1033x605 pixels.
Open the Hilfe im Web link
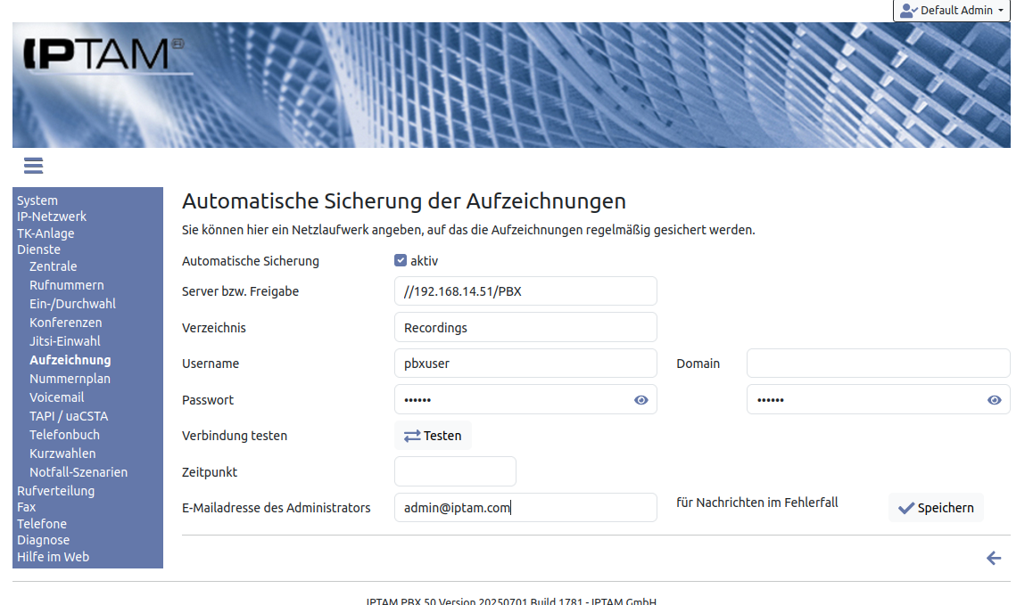(x=53, y=557)
